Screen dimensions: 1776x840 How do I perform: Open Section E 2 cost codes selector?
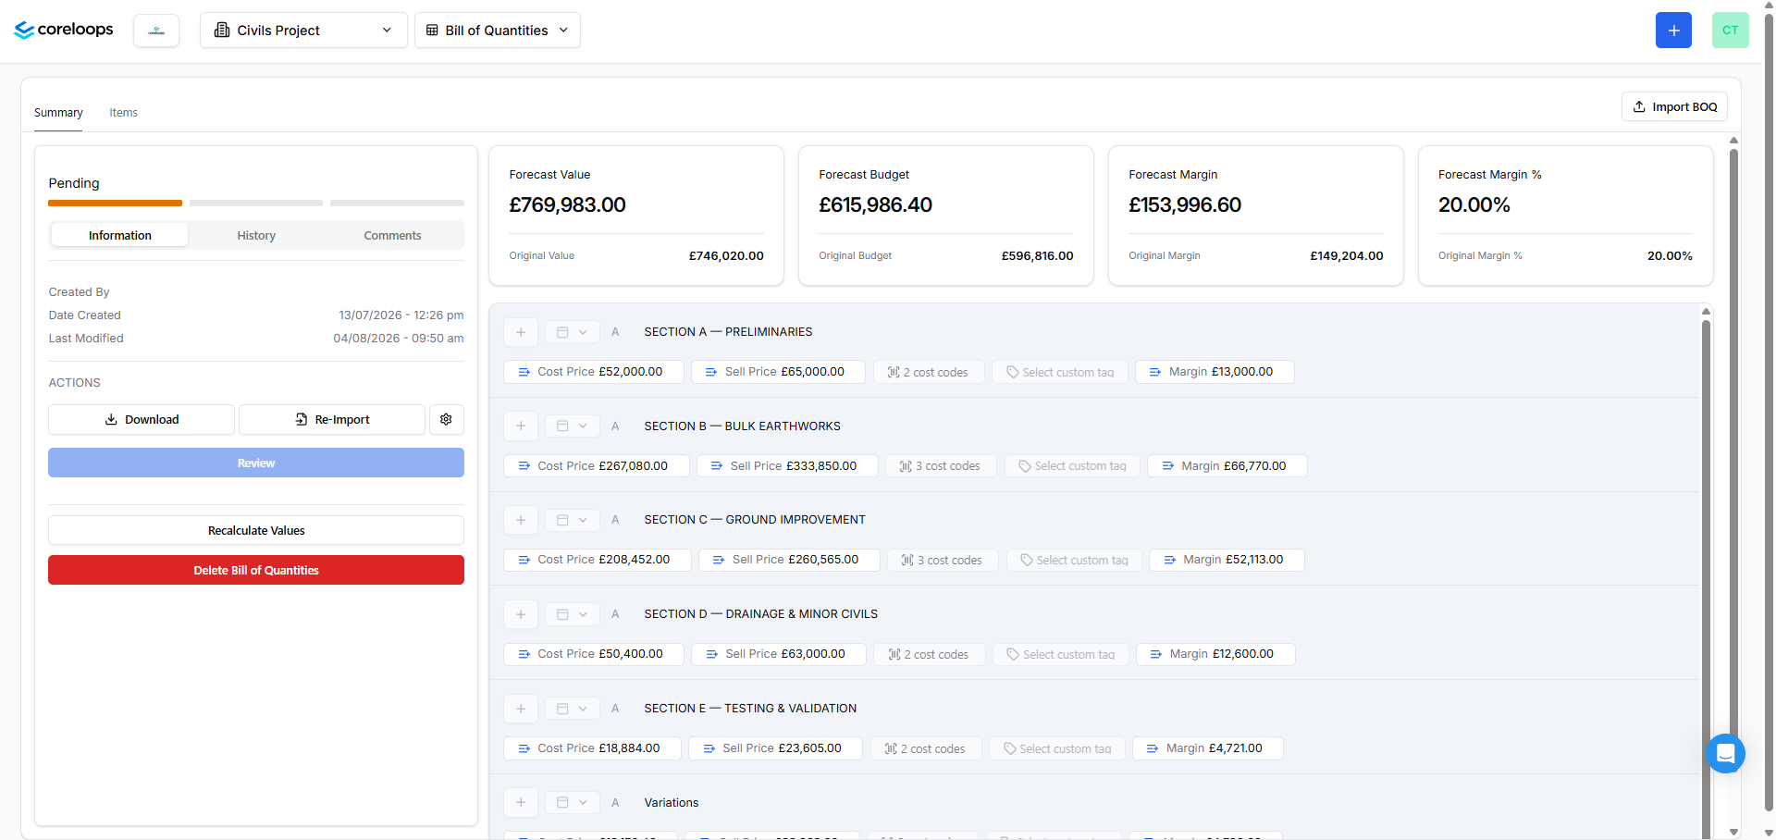click(926, 748)
